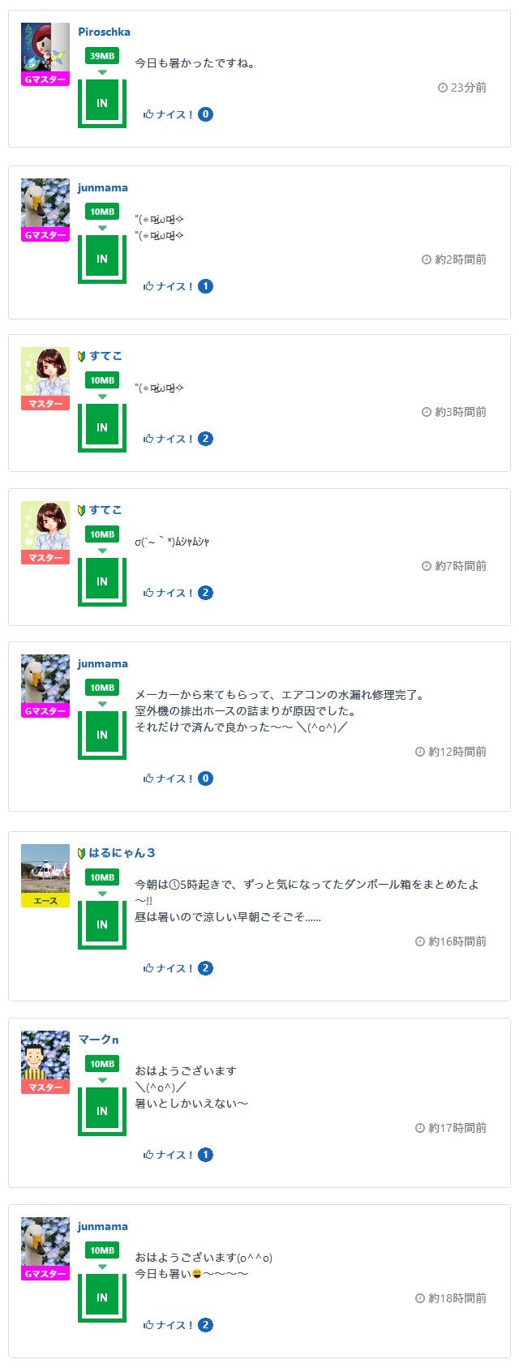Open junmama's profile link on 約12時間前 post
The image size is (519, 1368).
pyautogui.click(x=103, y=663)
